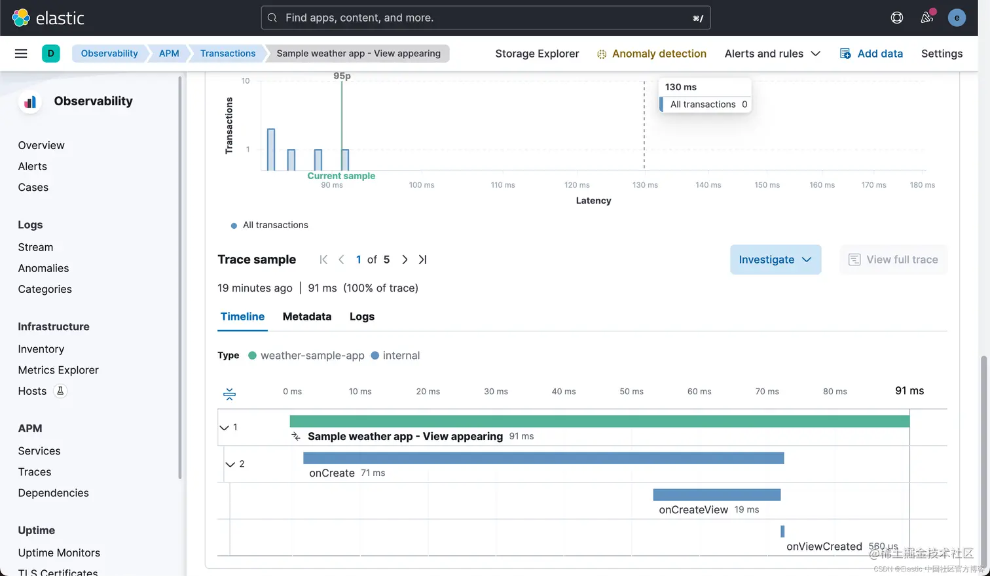
Task: Open Services under APM
Action: (x=39, y=451)
